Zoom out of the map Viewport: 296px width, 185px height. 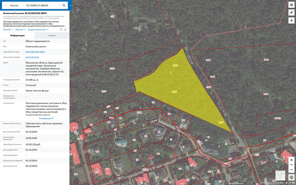291,169
